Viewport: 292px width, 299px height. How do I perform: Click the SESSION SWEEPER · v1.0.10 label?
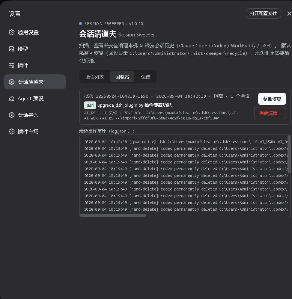click(113, 24)
